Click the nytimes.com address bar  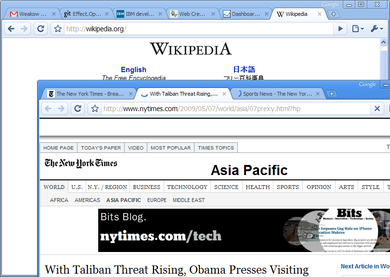[235, 109]
